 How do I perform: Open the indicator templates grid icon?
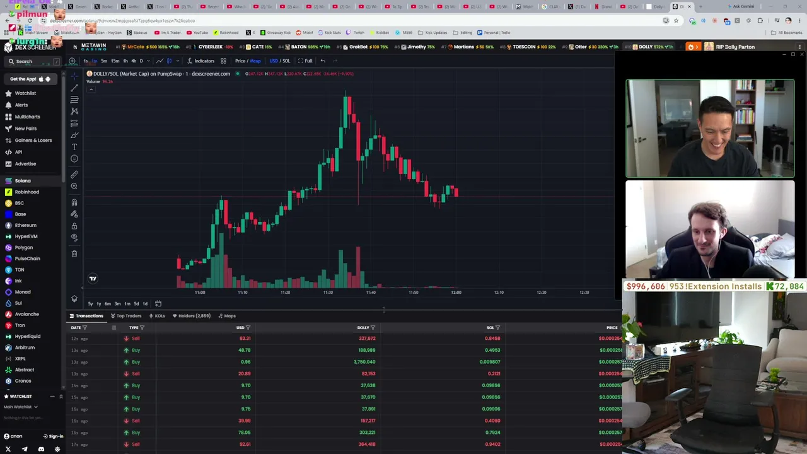tap(223, 61)
